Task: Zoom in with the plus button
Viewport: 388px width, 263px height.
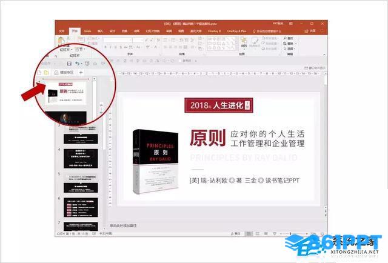Action: click(307, 233)
